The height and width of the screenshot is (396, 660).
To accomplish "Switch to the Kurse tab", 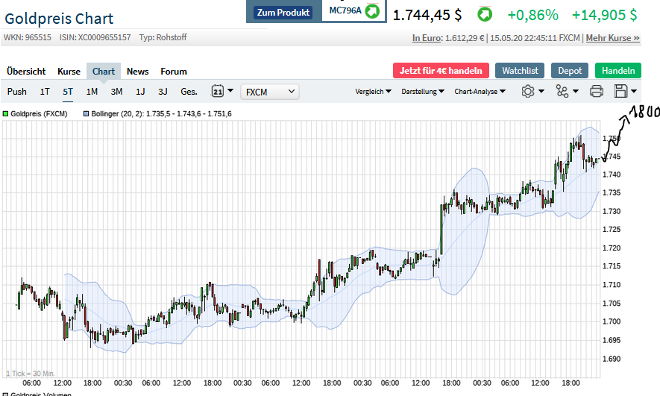I will click(69, 72).
